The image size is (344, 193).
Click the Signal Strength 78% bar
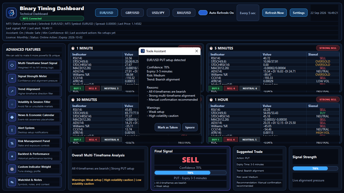(x=315, y=169)
